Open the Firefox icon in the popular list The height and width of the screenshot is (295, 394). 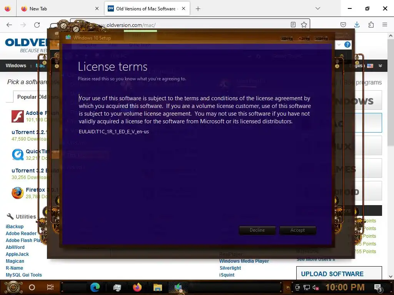point(18,193)
